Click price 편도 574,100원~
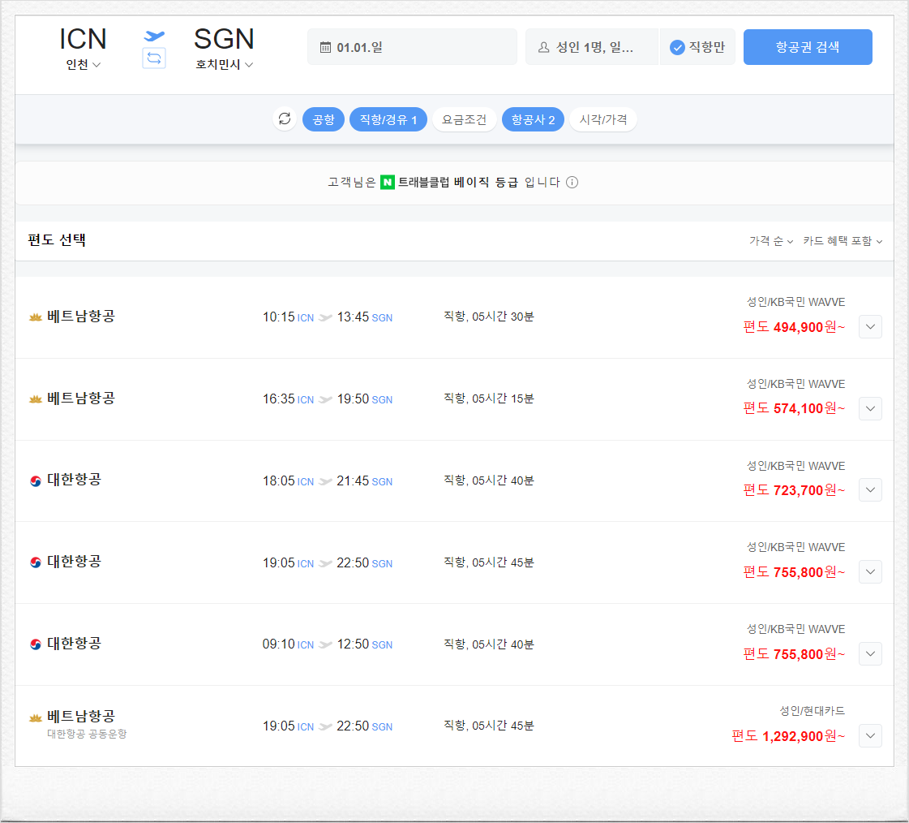This screenshot has height=823, width=909. [794, 408]
